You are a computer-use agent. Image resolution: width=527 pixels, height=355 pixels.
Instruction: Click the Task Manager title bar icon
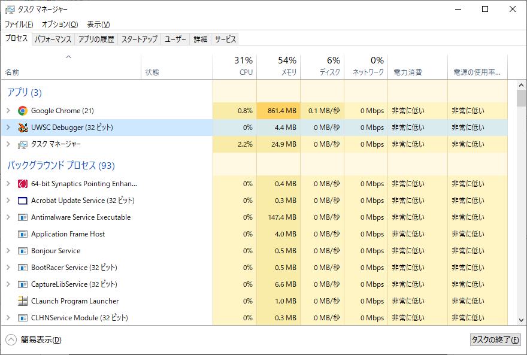[x=10, y=9]
